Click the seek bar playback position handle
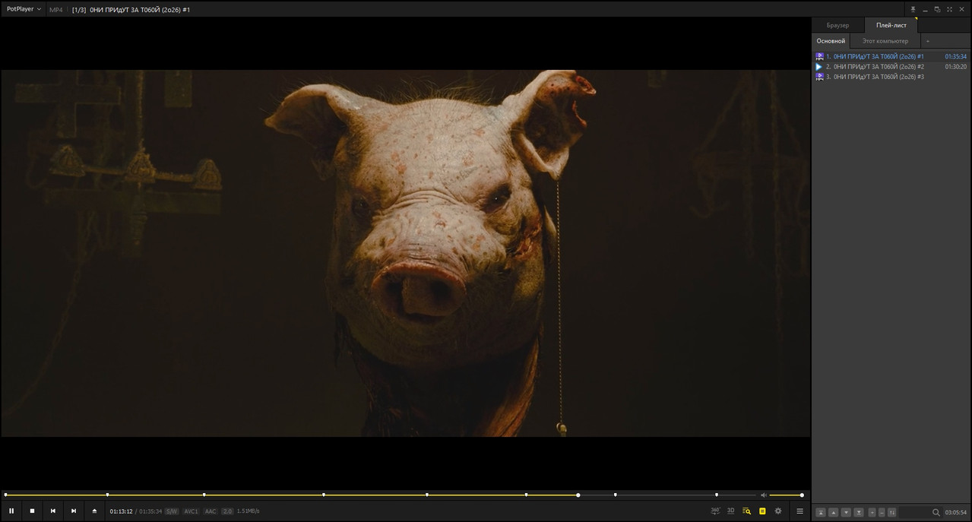The image size is (972, 522). pyautogui.click(x=578, y=495)
